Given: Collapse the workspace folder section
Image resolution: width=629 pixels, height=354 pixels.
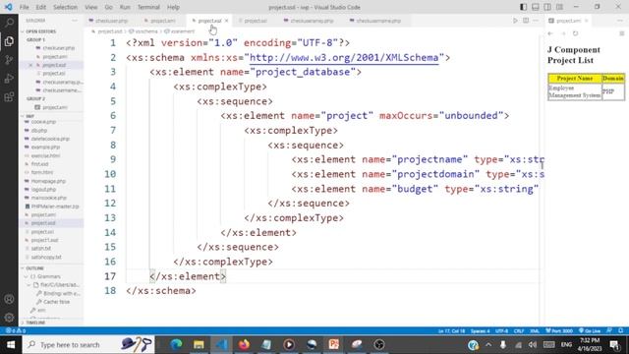Looking at the screenshot, I should coord(30,116).
